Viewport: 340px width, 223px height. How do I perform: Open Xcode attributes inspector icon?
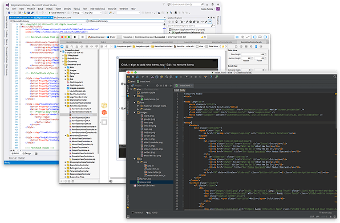[x=251, y=47]
